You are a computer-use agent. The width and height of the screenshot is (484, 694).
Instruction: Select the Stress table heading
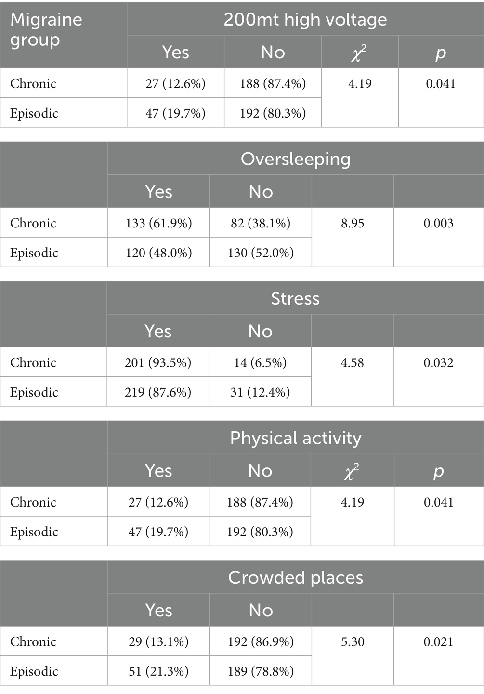click(x=295, y=298)
